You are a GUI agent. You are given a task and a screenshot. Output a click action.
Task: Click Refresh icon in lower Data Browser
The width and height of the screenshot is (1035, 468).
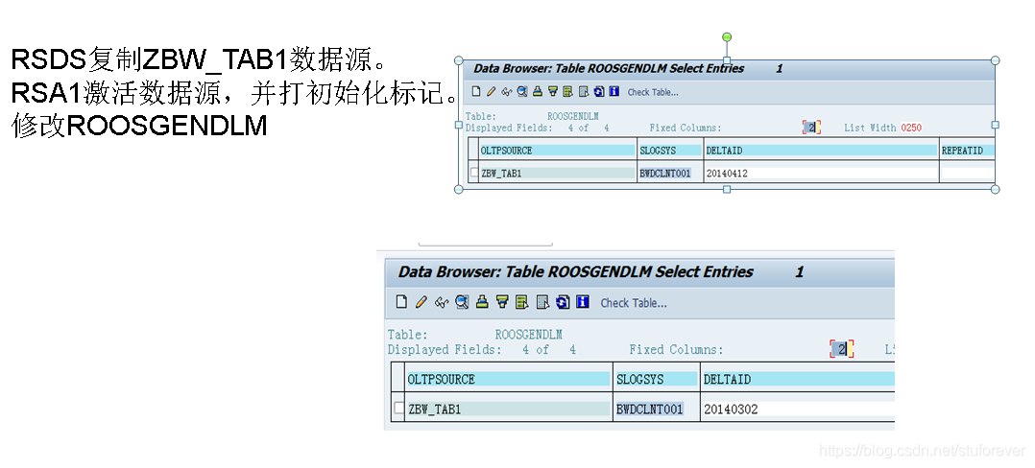(563, 302)
